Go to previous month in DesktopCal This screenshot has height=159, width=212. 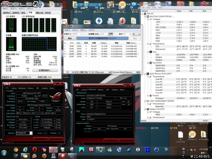coord(77,5)
